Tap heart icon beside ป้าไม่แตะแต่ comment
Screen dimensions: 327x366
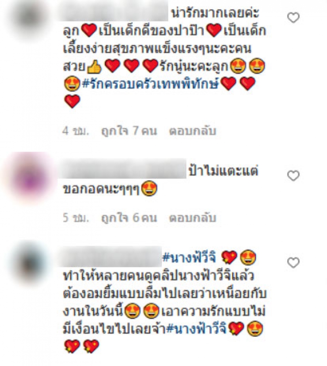pyautogui.click(x=293, y=175)
